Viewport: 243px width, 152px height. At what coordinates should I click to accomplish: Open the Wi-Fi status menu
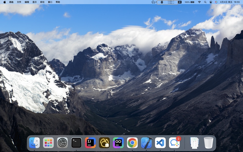199,3
